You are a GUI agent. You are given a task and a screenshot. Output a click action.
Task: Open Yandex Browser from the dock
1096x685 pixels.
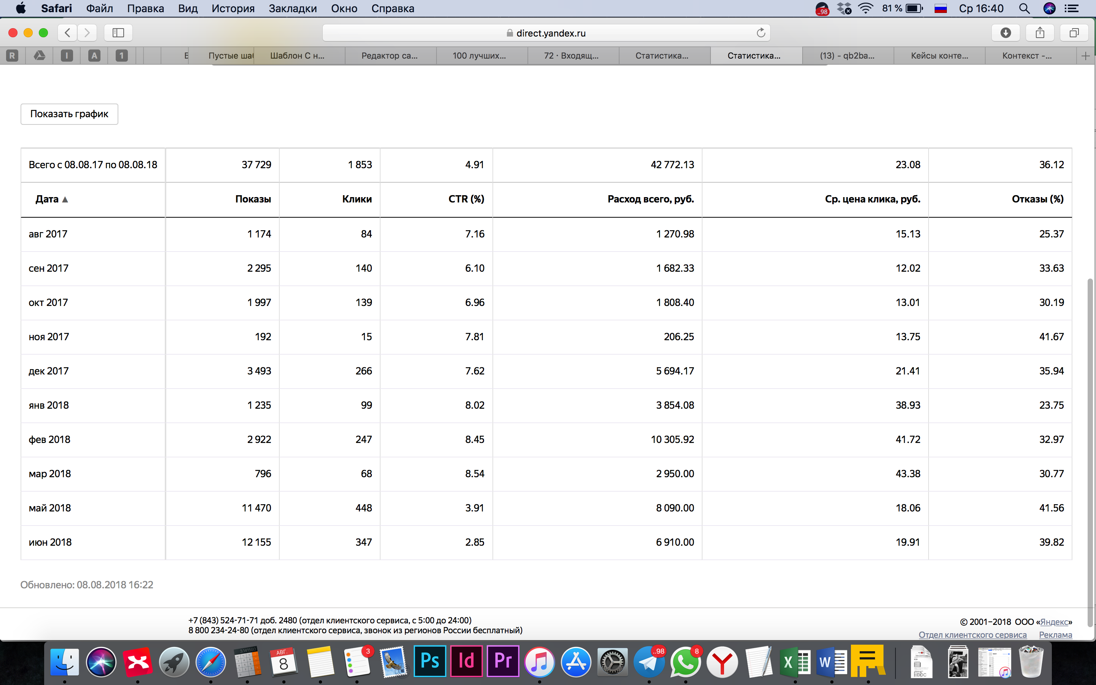pos(722,662)
